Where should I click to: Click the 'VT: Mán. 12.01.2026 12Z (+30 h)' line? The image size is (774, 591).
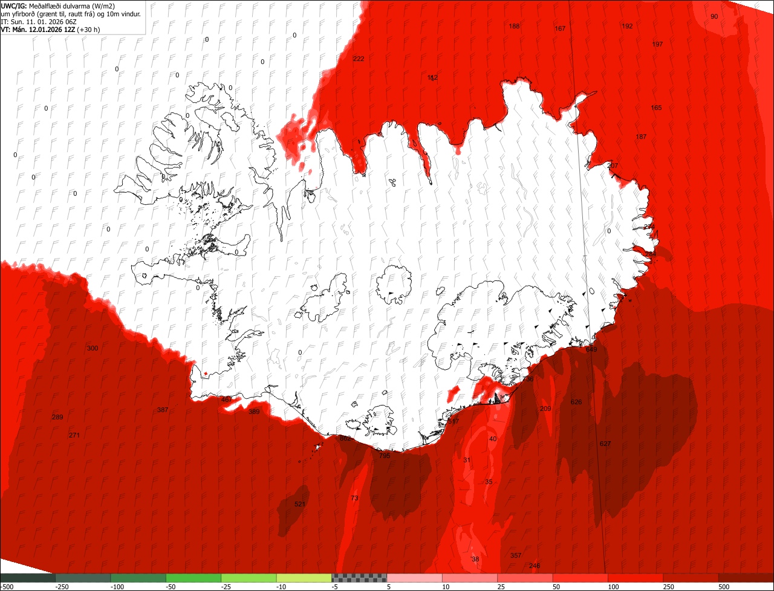[x=51, y=29]
